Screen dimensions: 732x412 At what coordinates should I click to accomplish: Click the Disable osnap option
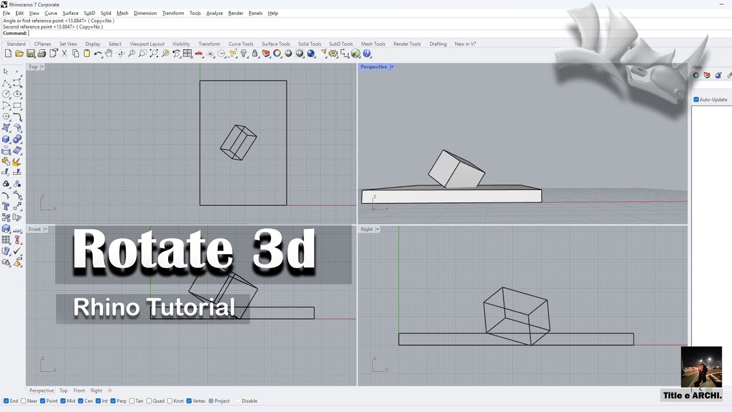click(x=246, y=401)
